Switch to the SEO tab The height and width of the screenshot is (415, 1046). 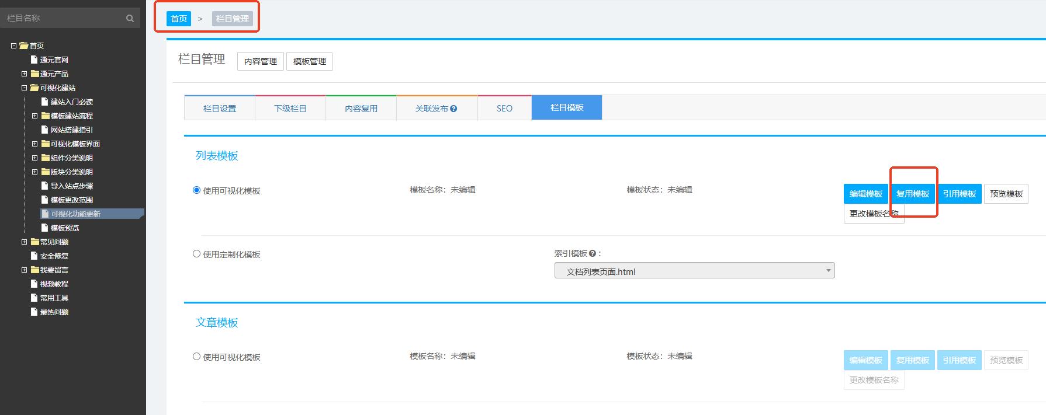504,109
